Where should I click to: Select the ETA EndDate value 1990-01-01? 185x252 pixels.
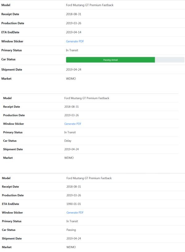coord(74,204)
